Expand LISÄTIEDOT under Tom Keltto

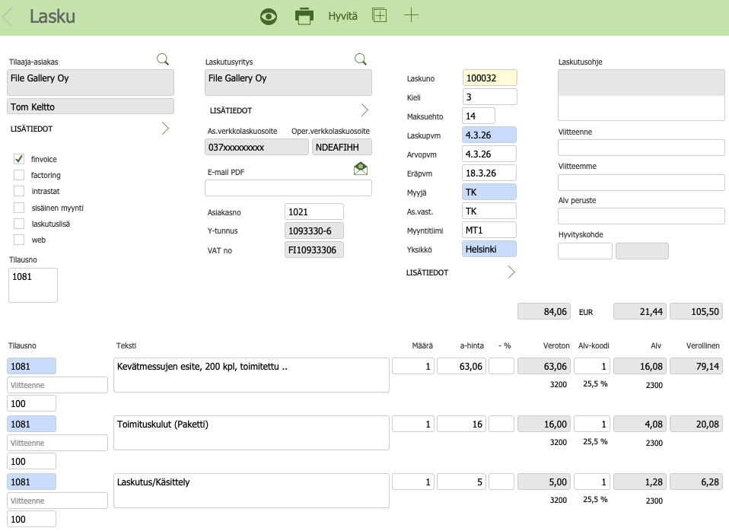[165, 129]
